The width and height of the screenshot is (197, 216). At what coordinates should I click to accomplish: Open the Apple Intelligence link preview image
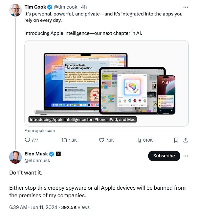pos(106,83)
